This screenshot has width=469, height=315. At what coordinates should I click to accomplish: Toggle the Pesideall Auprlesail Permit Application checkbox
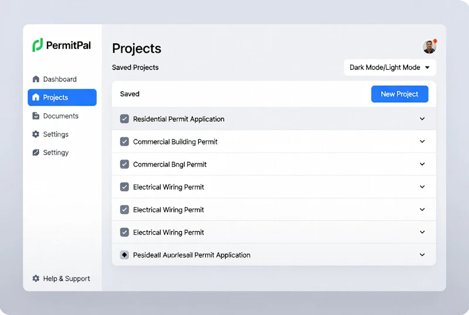coord(124,255)
